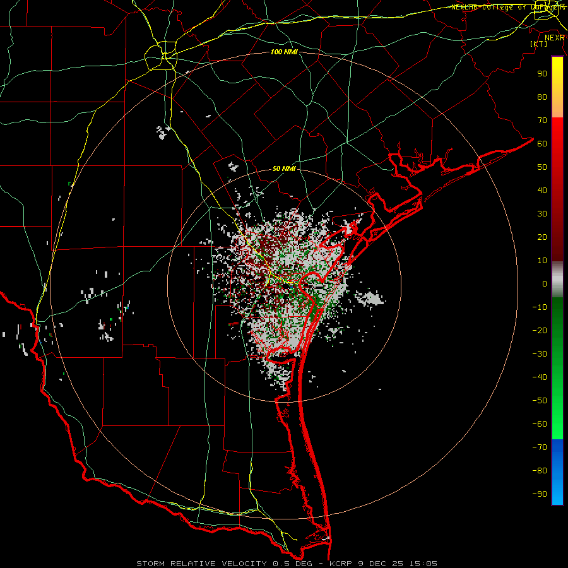Click the -90 knots scale label
The width and height of the screenshot is (568, 568).
click(540, 494)
